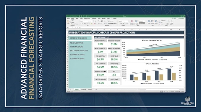The image size is (201, 112).
Task: Open Sort & Filter
Action: [168, 22]
